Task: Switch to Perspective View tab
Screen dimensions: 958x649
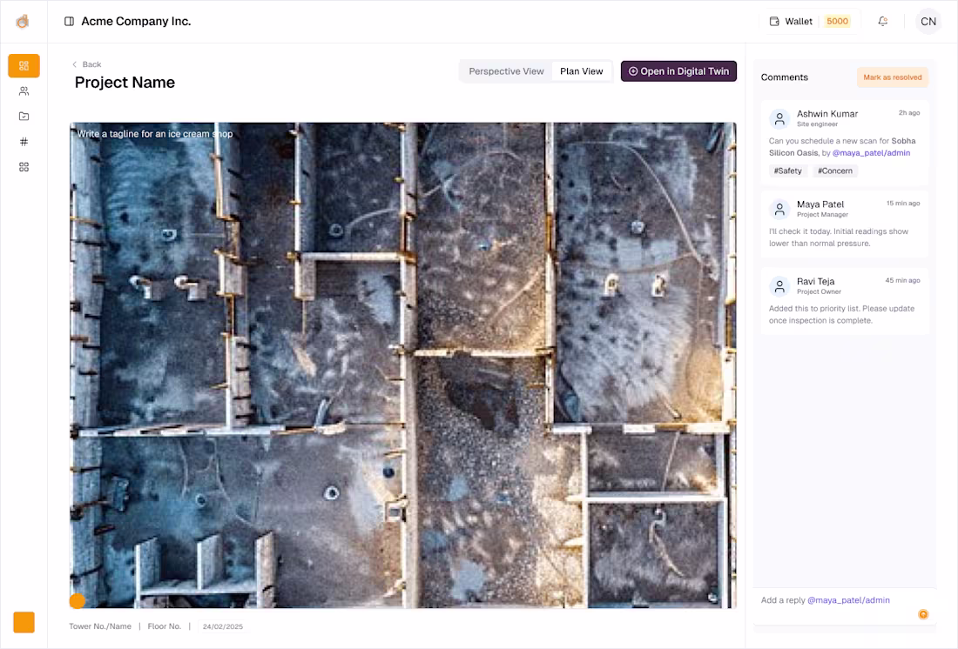Action: pyautogui.click(x=506, y=71)
